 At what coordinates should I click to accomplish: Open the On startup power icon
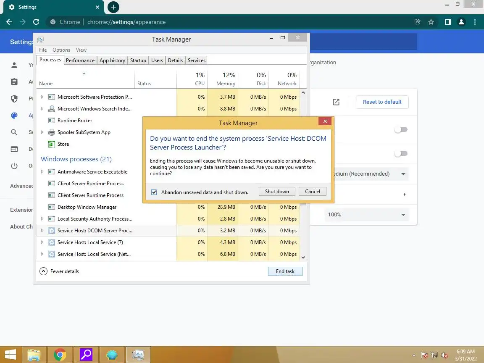tap(14, 166)
